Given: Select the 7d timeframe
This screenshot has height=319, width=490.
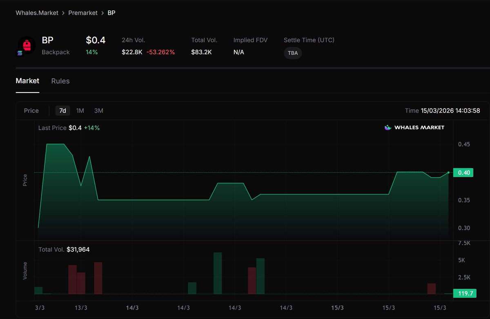Looking at the screenshot, I should [x=62, y=111].
